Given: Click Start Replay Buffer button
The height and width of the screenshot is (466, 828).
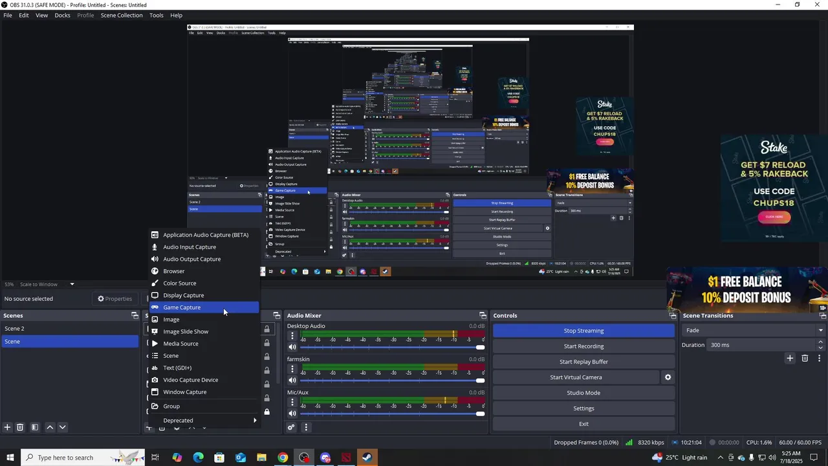Looking at the screenshot, I should 583,362.
